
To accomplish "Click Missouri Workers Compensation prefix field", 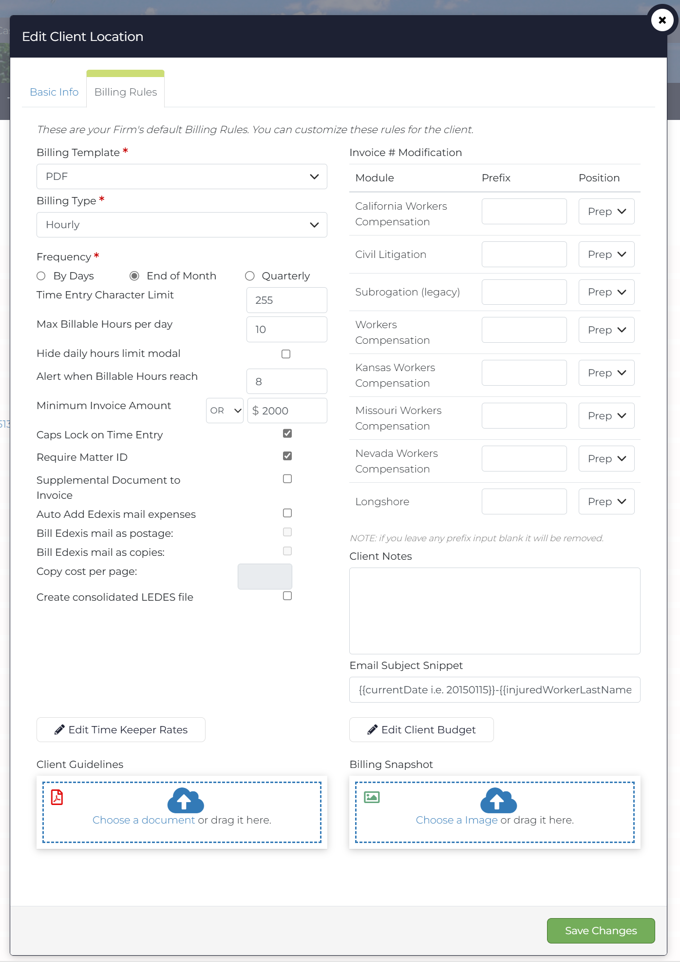I will tap(524, 416).
